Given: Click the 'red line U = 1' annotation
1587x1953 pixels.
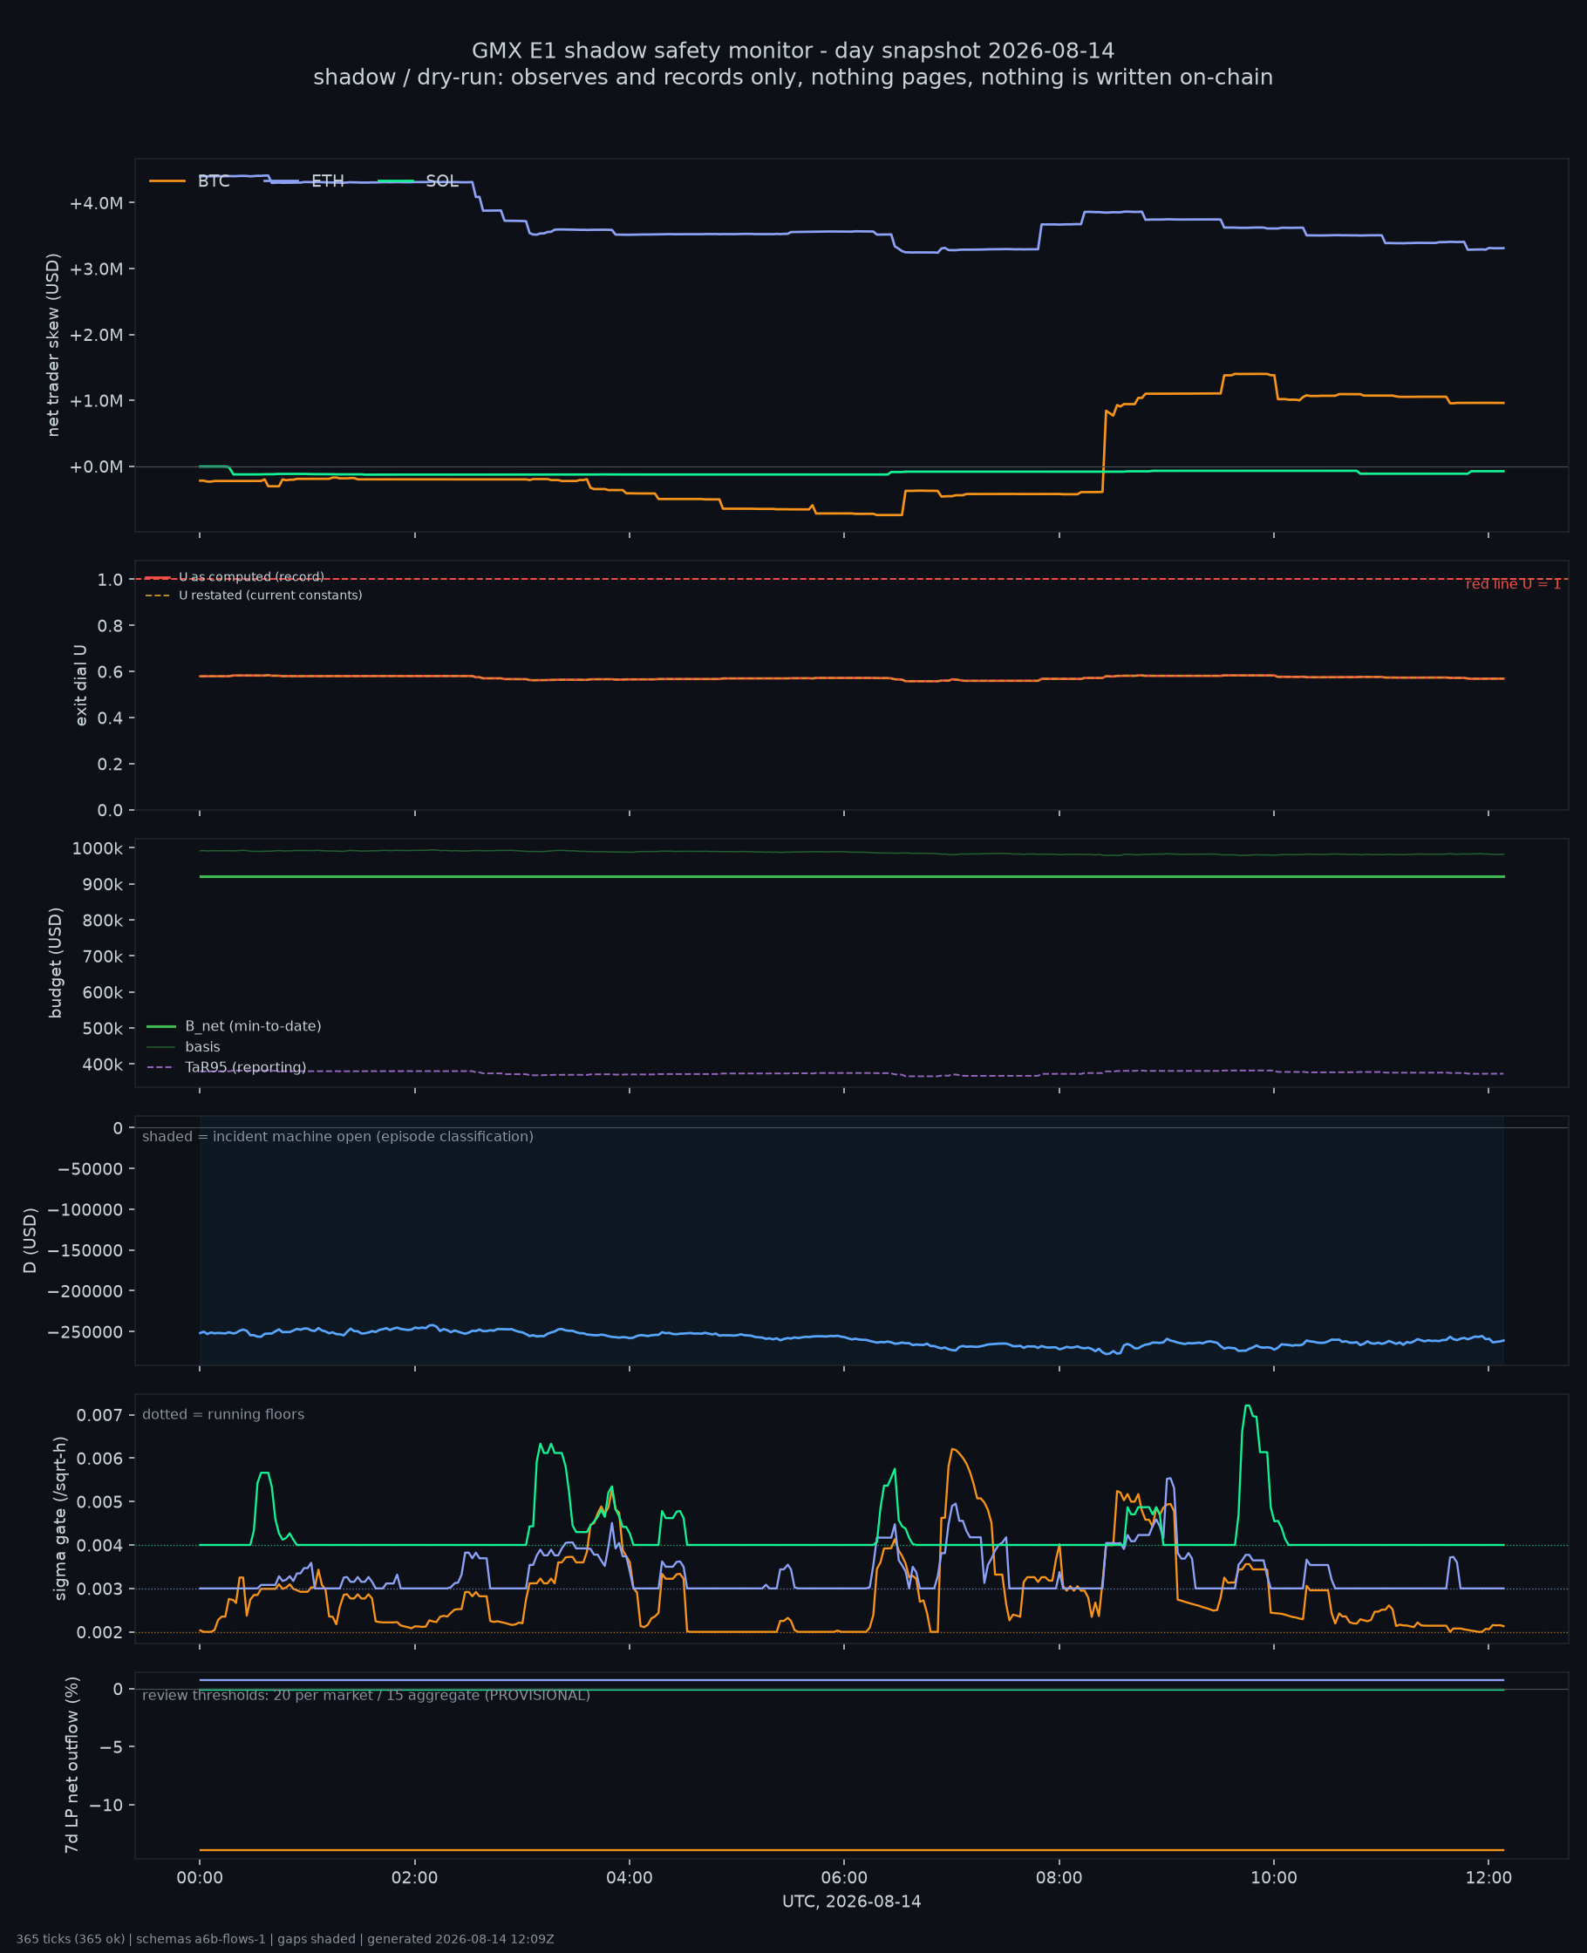Looking at the screenshot, I should tap(1513, 584).
